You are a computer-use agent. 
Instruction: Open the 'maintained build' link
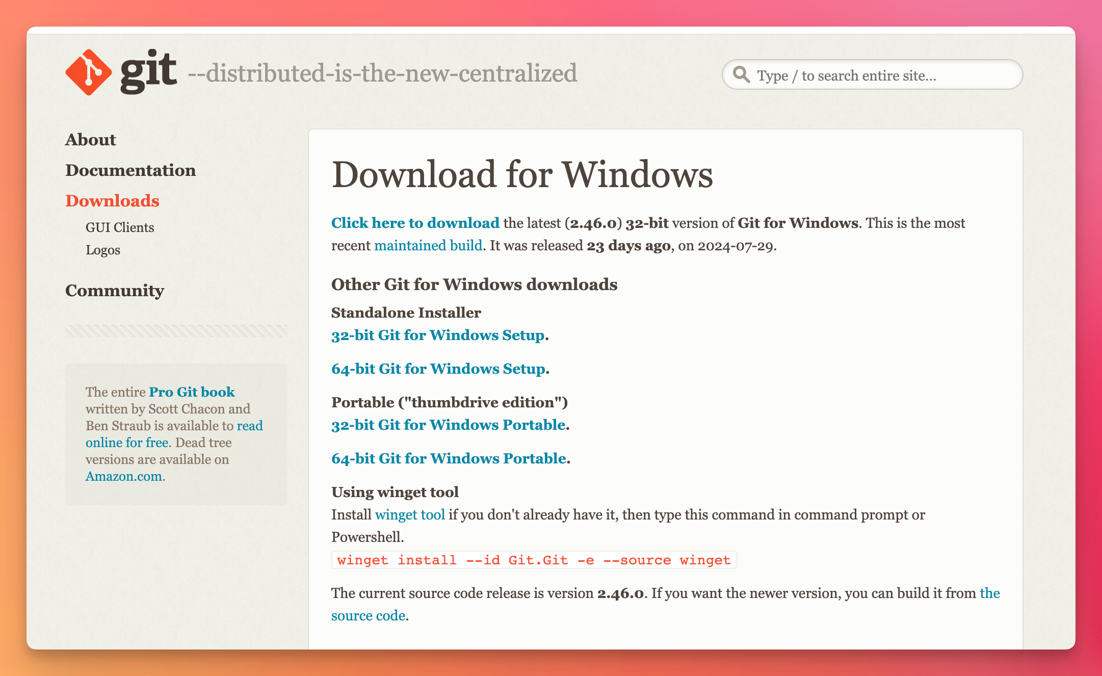428,245
